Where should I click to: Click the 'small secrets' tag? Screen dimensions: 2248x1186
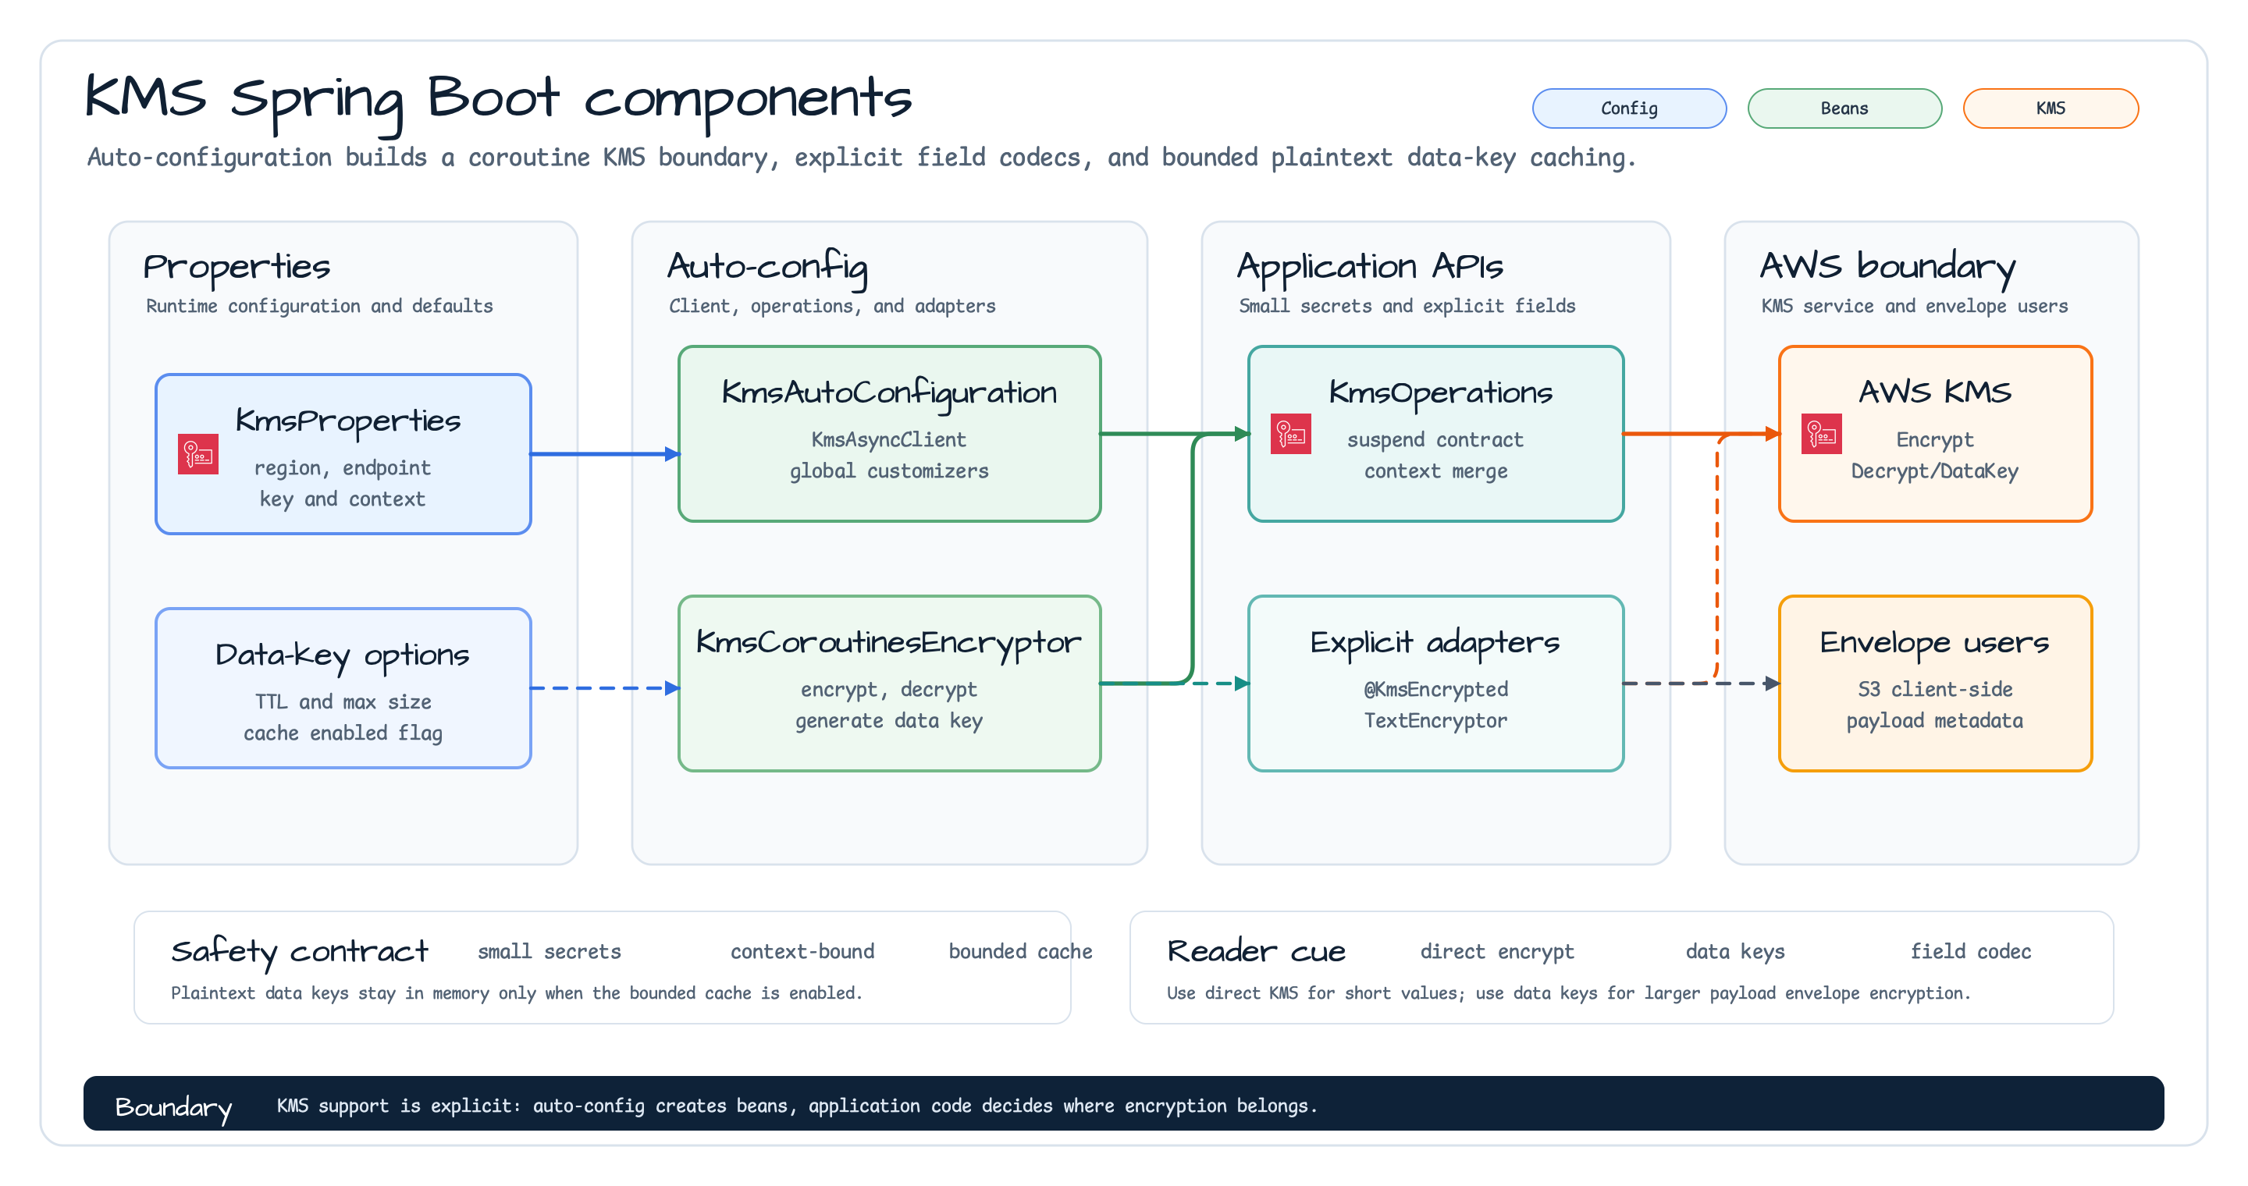tap(549, 951)
